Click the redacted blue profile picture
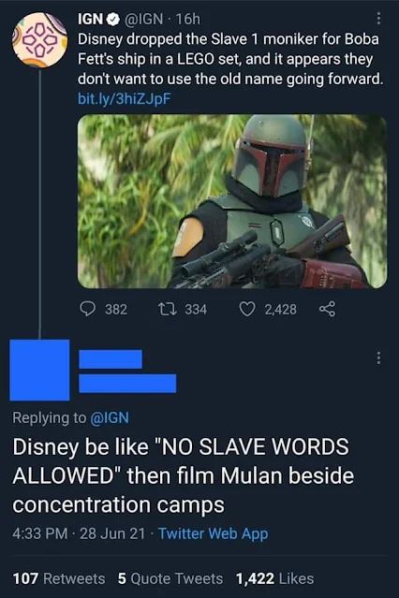 point(39,370)
